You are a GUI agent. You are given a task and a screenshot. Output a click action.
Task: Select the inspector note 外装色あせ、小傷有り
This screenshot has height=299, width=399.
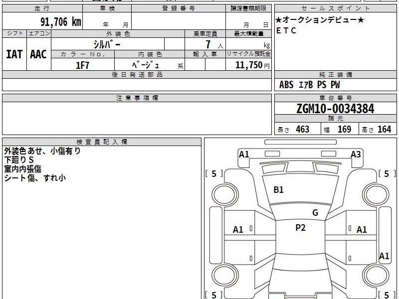[x=42, y=151]
